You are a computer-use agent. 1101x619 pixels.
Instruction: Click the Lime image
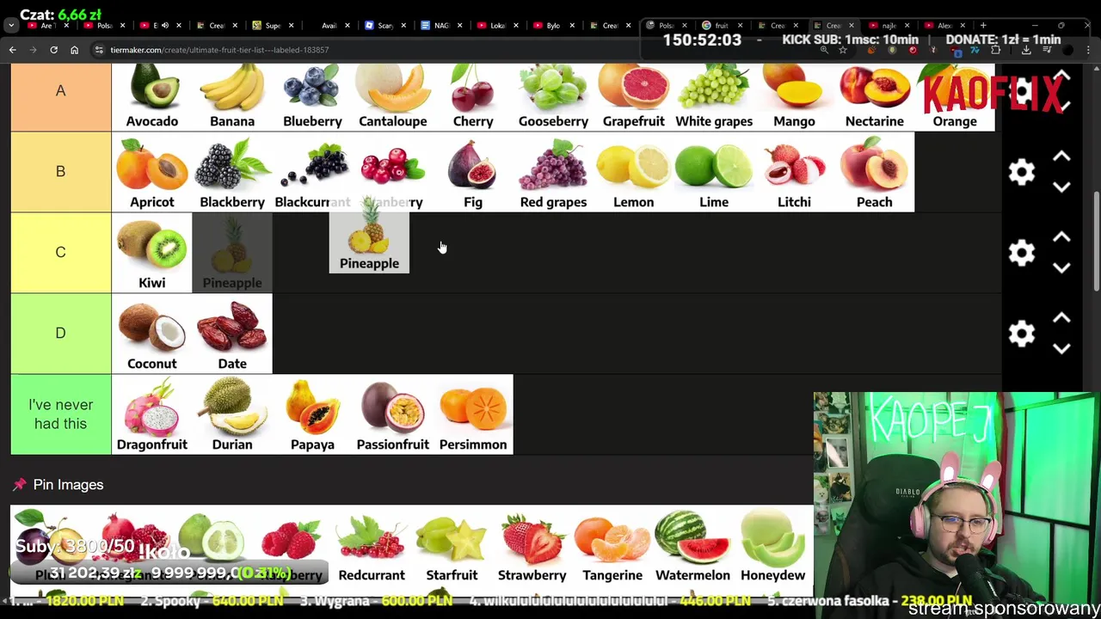(714, 172)
